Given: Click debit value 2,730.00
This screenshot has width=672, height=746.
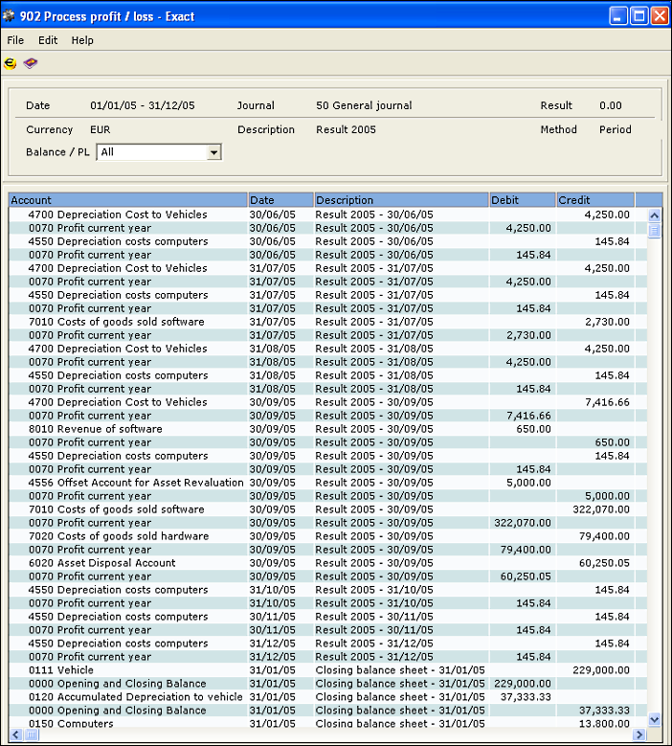Looking at the screenshot, I should point(528,335).
